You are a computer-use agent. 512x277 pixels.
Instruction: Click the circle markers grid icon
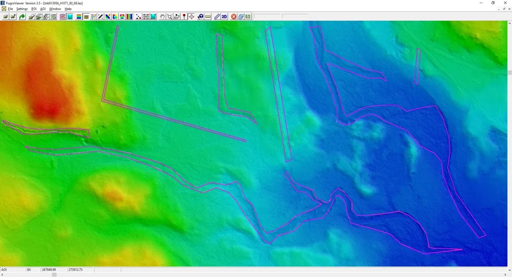coord(145,17)
